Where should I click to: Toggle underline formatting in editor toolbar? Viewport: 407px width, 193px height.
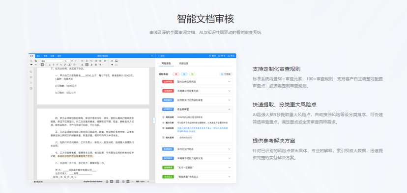[50, 65]
